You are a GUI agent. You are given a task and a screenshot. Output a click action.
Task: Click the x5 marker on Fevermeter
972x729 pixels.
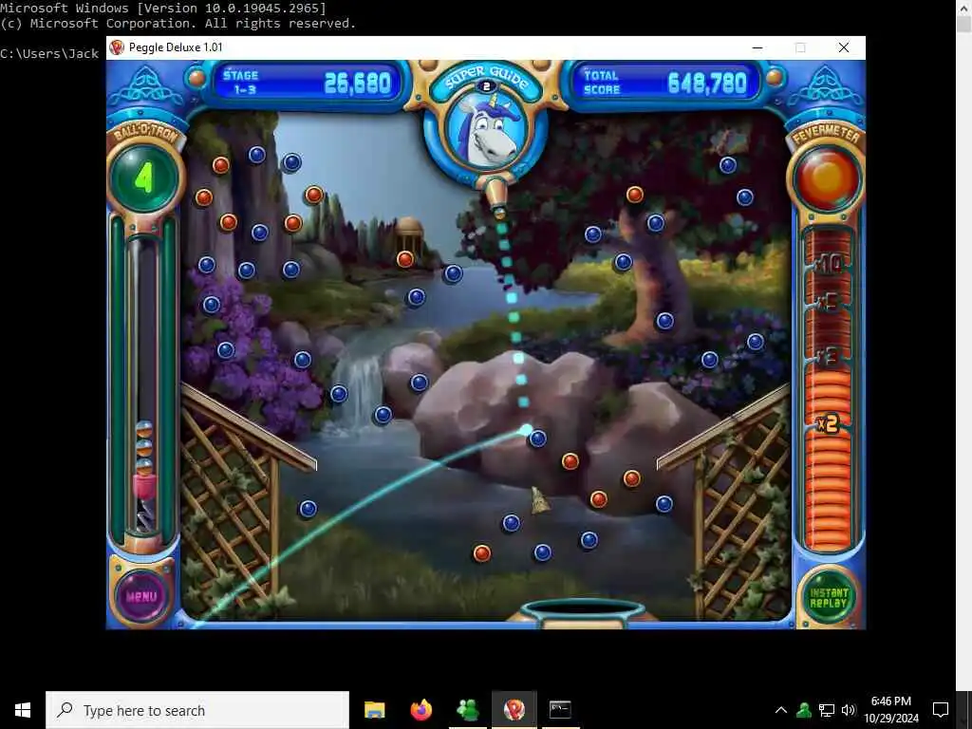coord(827,303)
